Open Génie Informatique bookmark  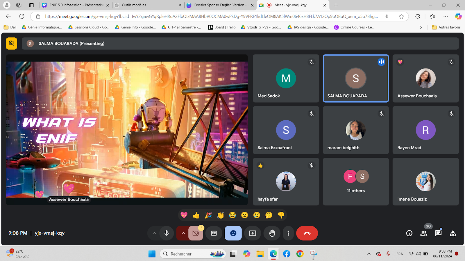(x=42, y=27)
